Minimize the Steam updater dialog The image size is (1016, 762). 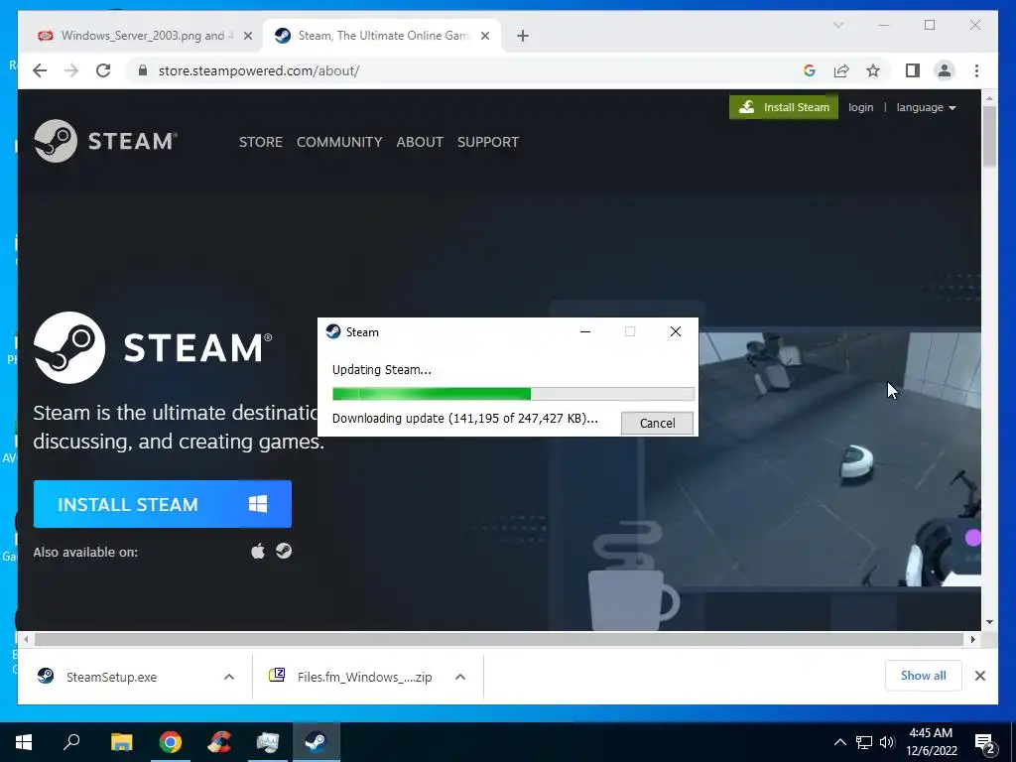(x=585, y=331)
